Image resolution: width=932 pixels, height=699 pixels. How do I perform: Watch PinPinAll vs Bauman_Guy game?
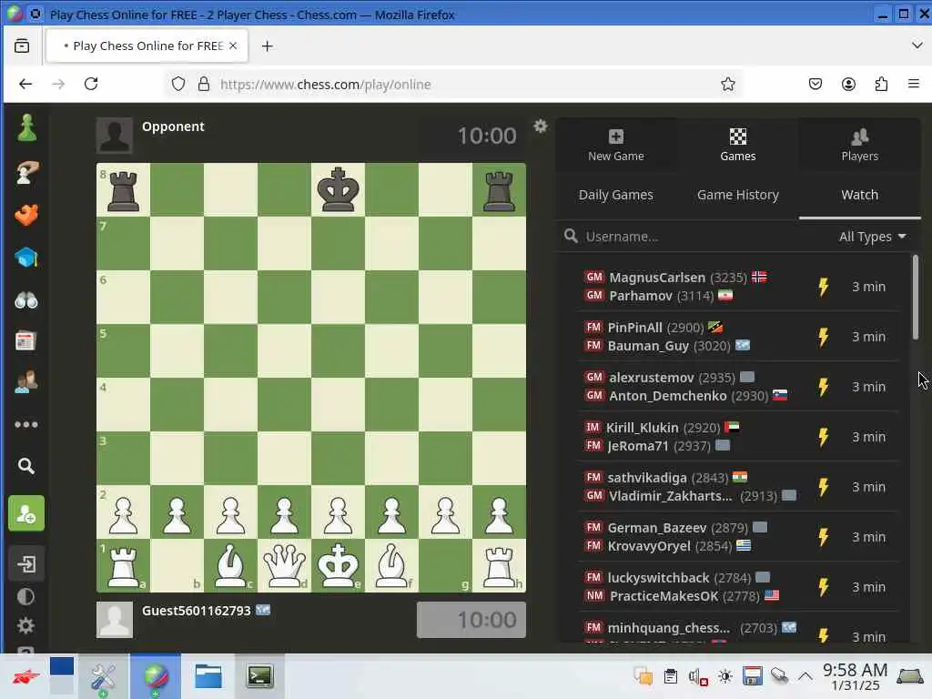click(x=737, y=337)
